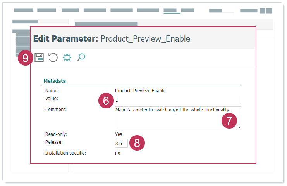Click the red callout marker 8
The image size is (287, 186).
point(137,143)
